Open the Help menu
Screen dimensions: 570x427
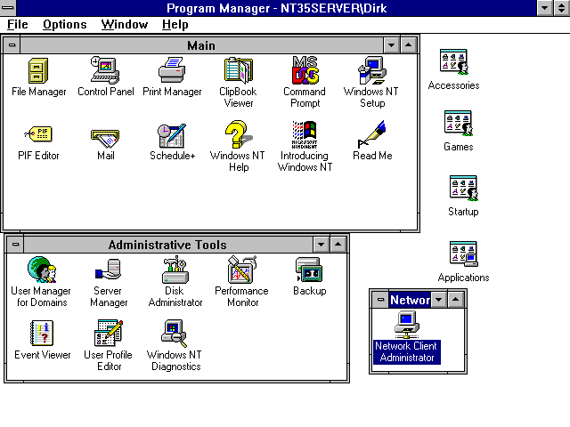tap(175, 24)
